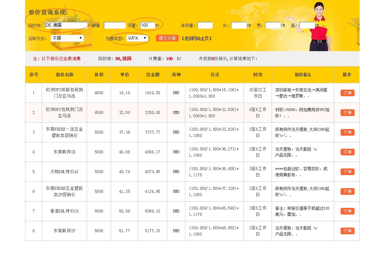Click quote name 东莞联邦IP
Screen dimensions: 376x258
64,231
